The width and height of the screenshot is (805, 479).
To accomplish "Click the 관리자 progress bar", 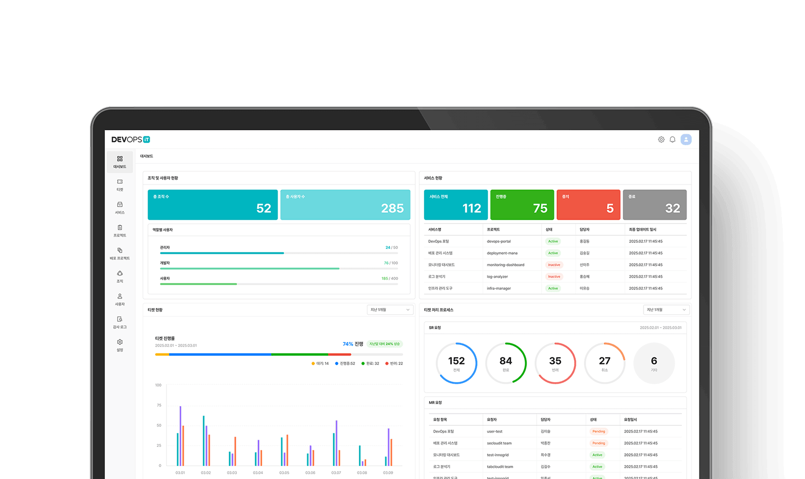I will click(x=279, y=253).
